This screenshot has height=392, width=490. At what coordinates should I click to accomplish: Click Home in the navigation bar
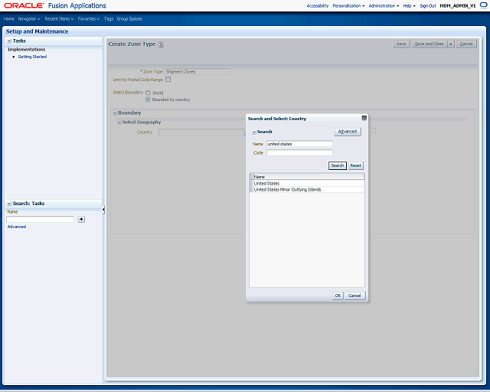click(x=9, y=19)
